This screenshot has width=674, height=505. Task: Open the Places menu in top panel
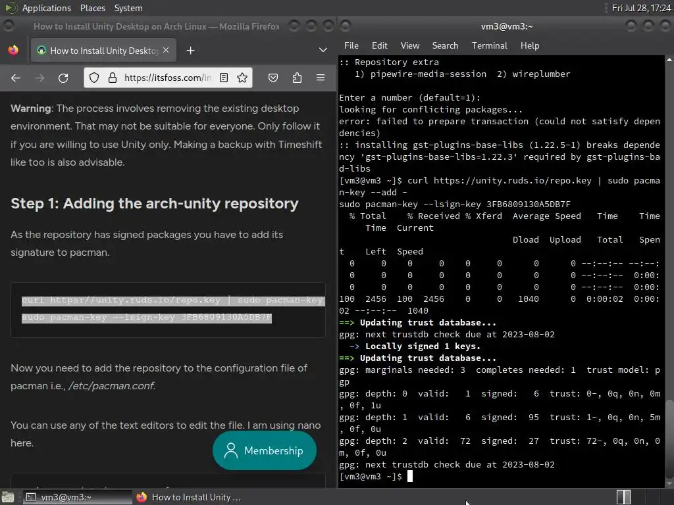click(92, 8)
